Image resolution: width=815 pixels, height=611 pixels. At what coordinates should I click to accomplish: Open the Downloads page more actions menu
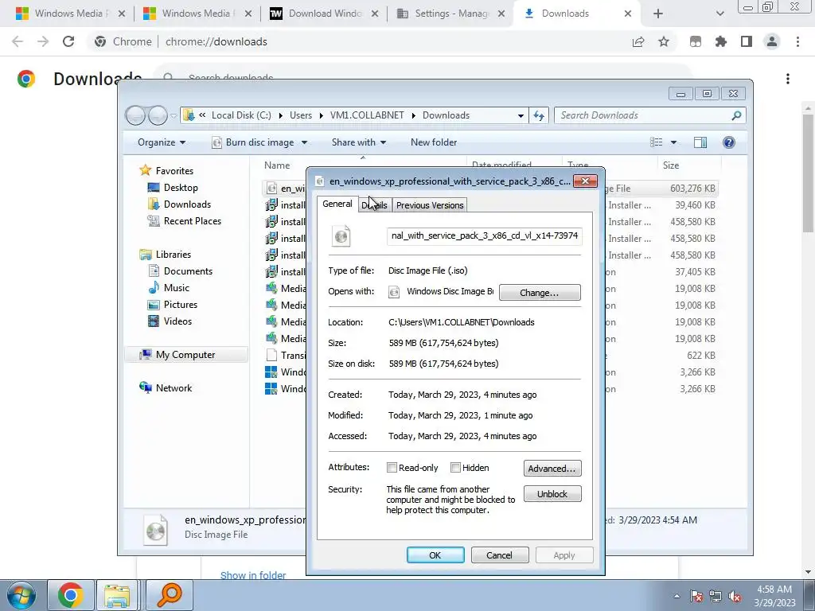[788, 79]
